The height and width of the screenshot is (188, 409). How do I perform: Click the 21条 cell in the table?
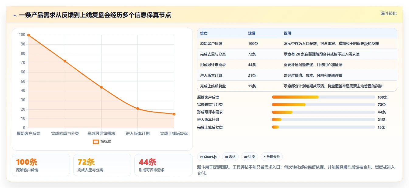click(x=252, y=76)
